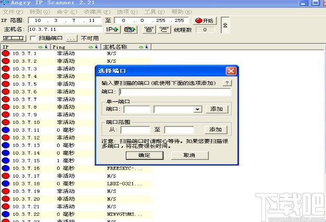The height and width of the screenshot is (222, 326).
Task: Select the 10.3.7.20 row IP text
Action: tap(26, 199)
